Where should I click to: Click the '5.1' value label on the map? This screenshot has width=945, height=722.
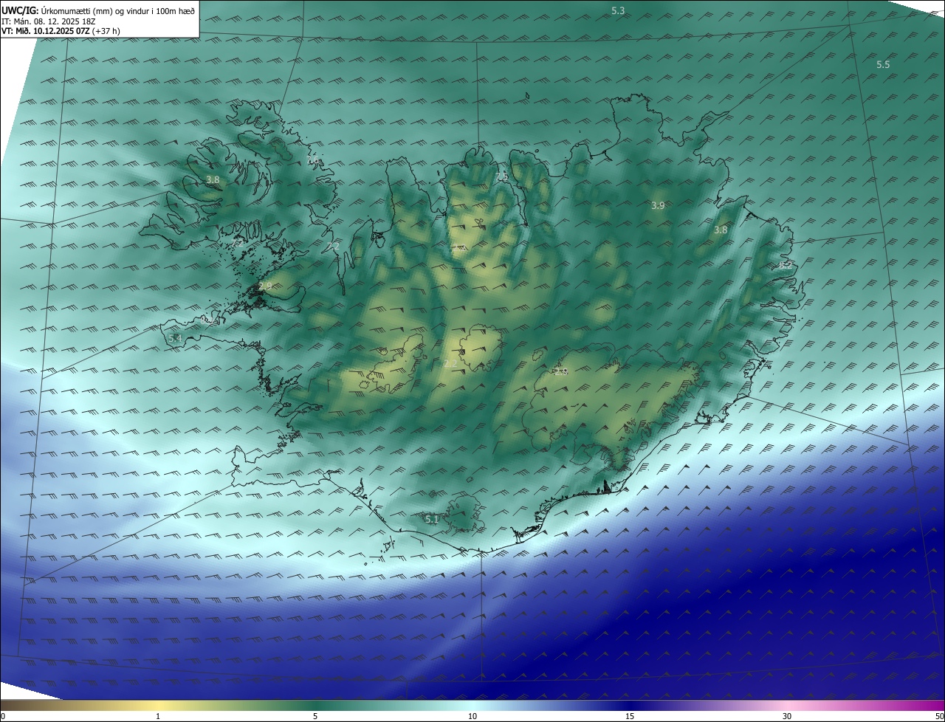point(432,520)
